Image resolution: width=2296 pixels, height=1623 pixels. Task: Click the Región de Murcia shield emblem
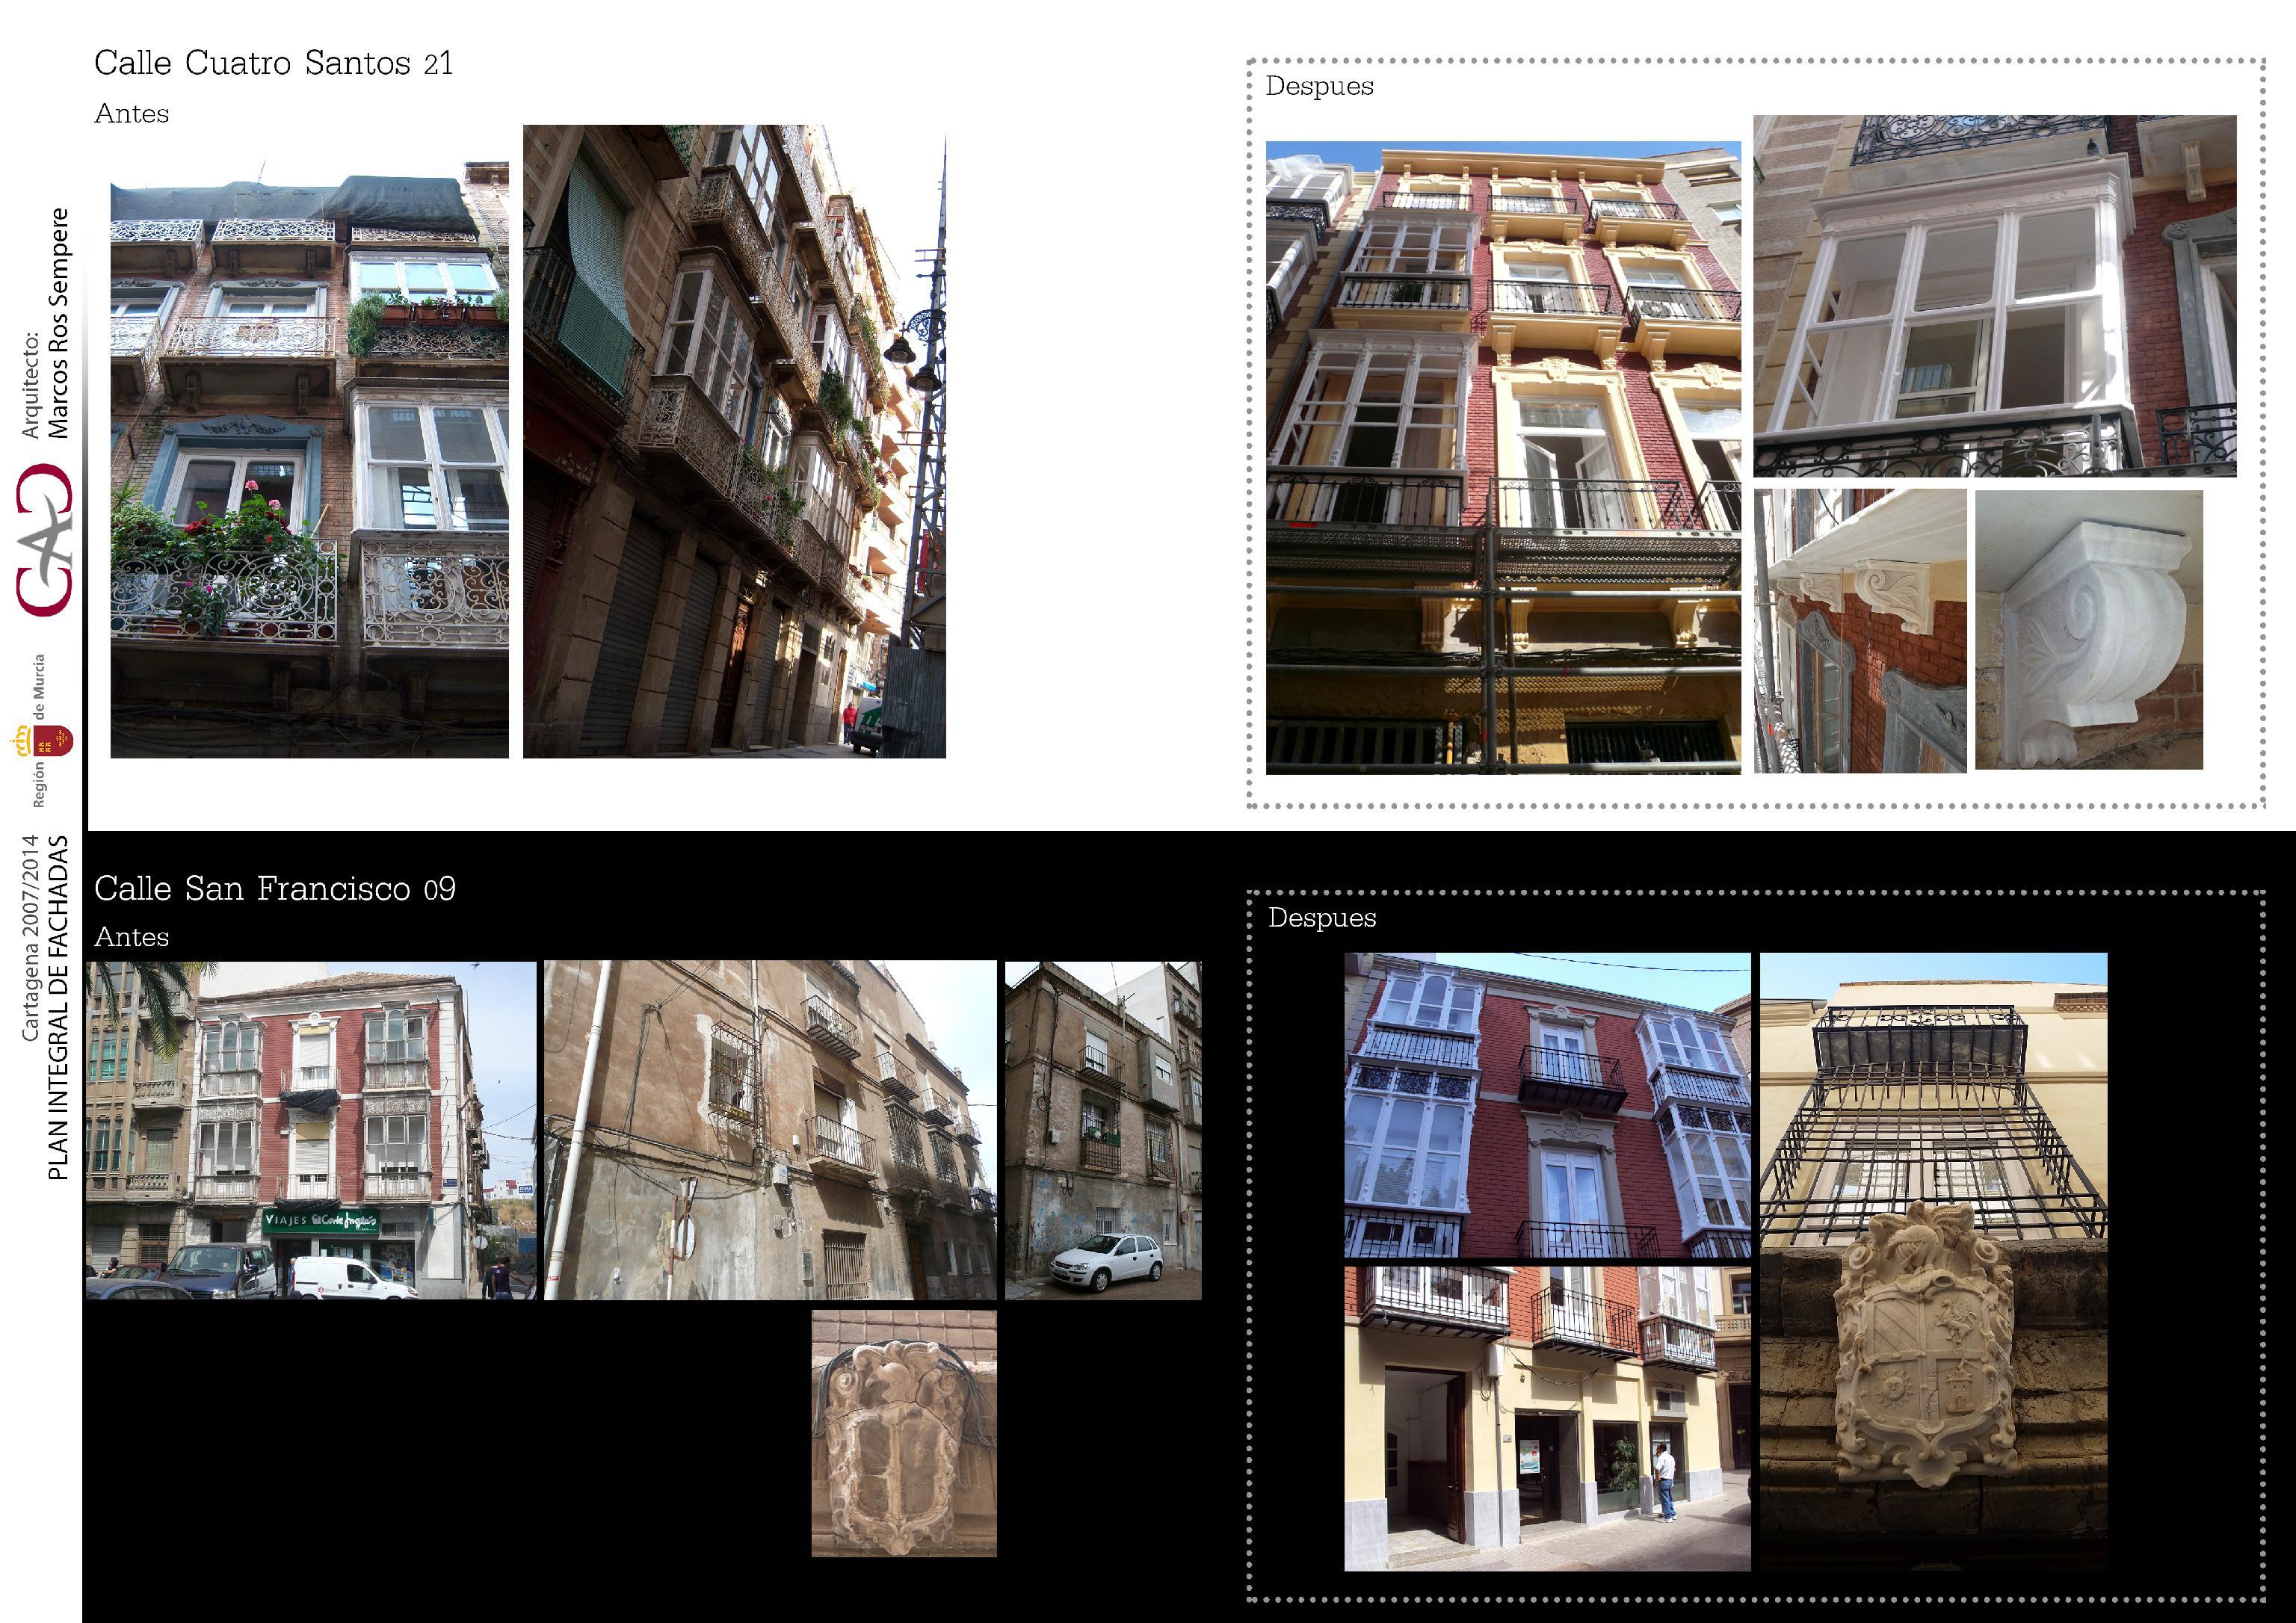pos(53,742)
